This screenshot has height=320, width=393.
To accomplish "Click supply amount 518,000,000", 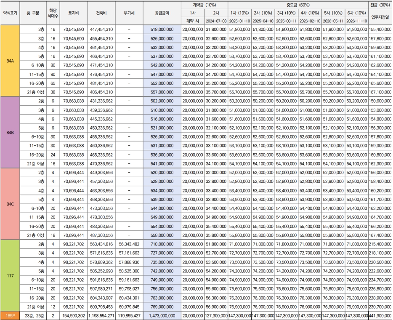I will 162,29.
